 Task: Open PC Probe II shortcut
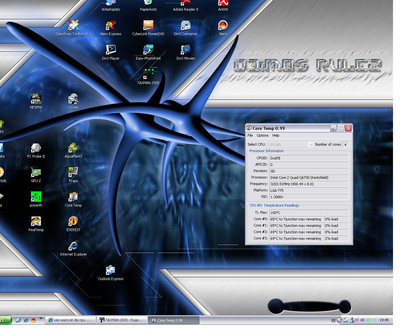[x=36, y=150]
